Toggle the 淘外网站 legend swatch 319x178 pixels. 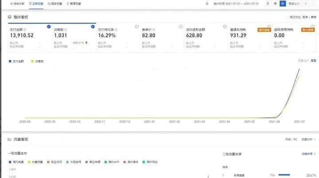click(x=144, y=162)
